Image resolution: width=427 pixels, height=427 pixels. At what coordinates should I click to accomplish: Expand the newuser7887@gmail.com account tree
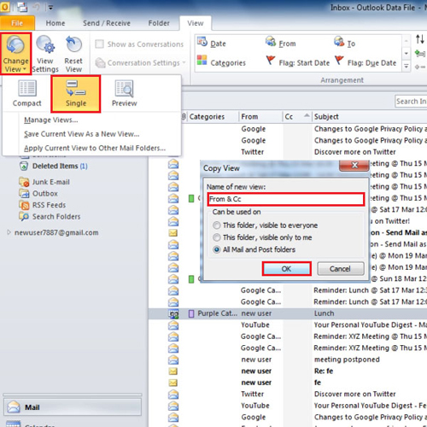(9, 232)
